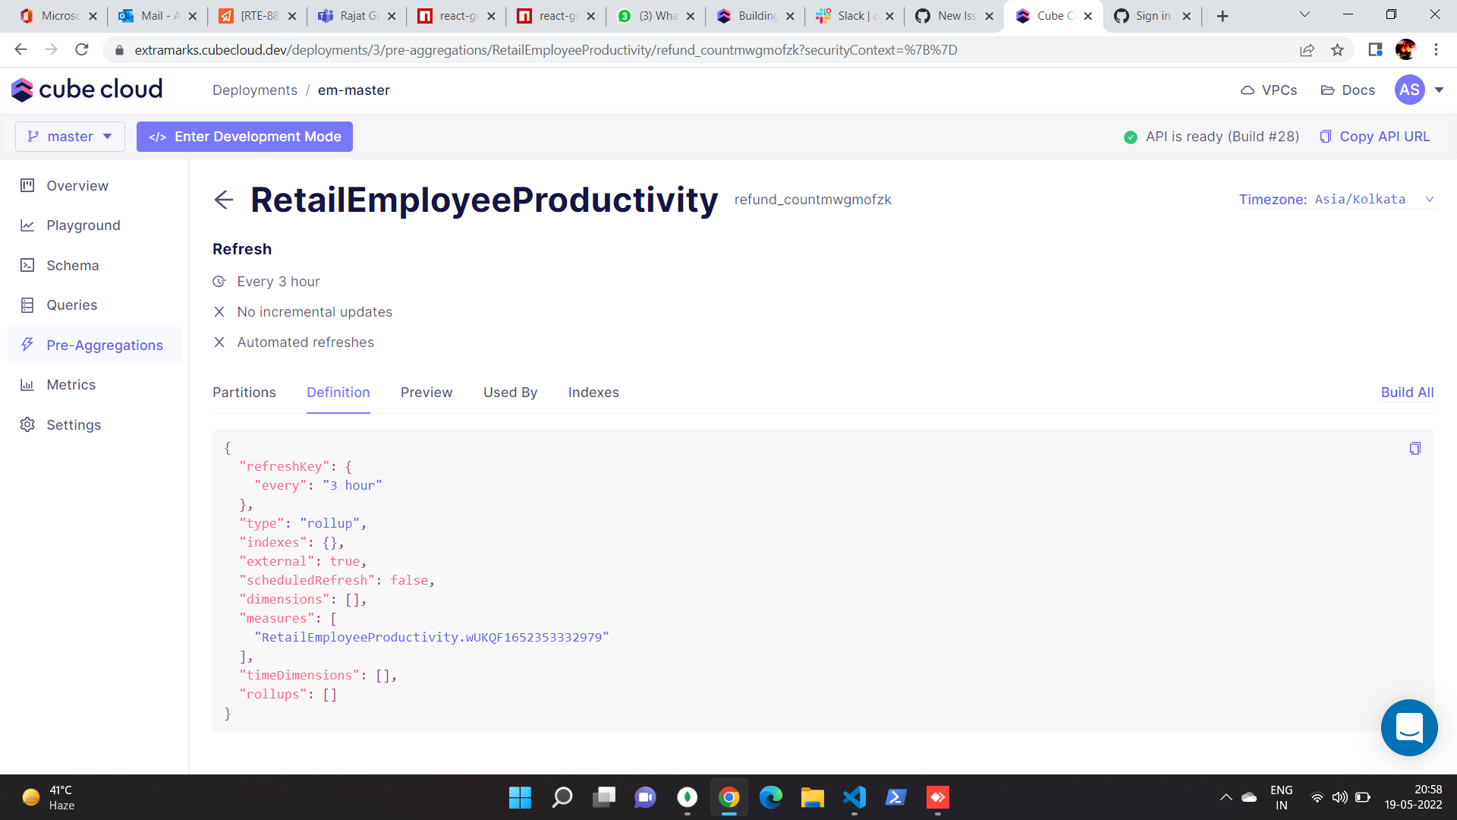Screen dimensions: 1457x820
Task: Select Pre-Aggregations in the sidebar
Action: pos(105,345)
